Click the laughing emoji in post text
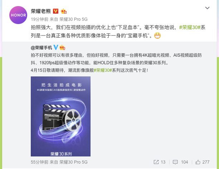219x169 pixels. 157,36
